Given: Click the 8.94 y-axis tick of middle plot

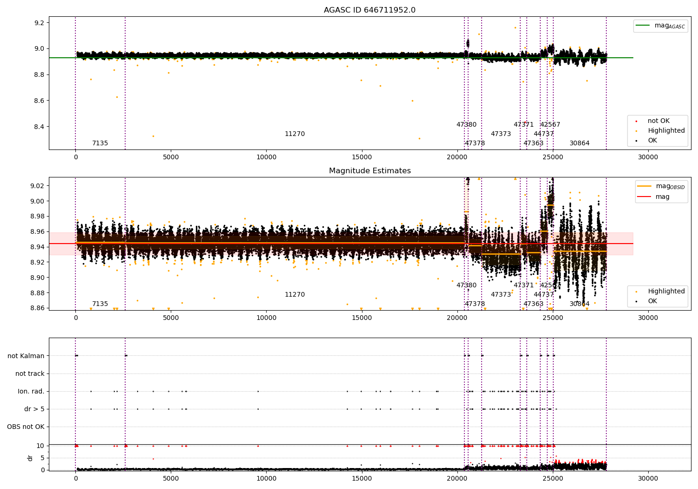Looking at the screenshot, I should (38, 247).
